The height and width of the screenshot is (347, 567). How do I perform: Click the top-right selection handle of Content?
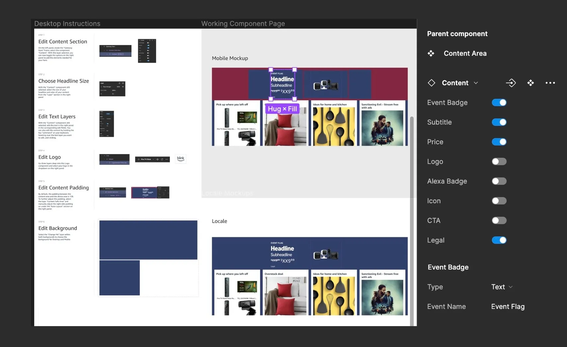coord(294,70)
